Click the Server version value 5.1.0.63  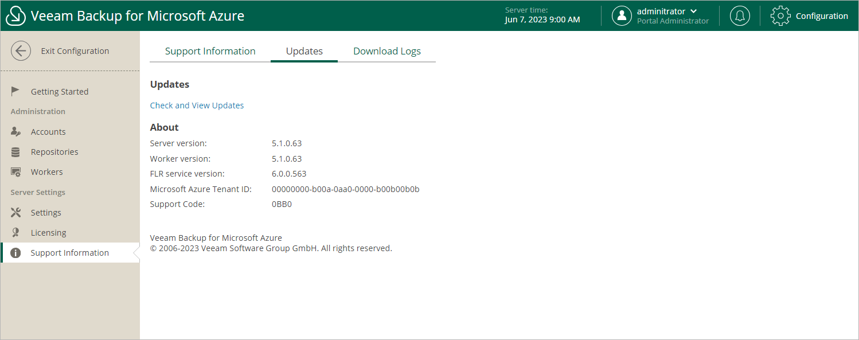(287, 143)
